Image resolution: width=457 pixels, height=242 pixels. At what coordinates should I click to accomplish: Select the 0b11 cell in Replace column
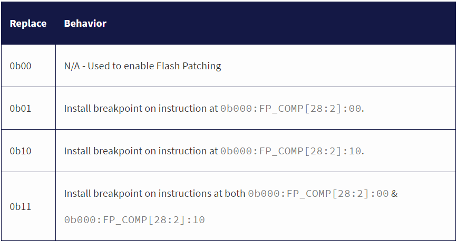(x=21, y=207)
